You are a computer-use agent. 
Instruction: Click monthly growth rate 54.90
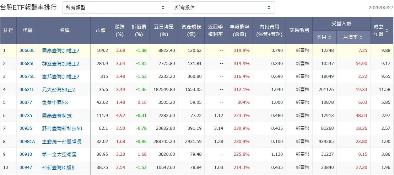pos(362,63)
